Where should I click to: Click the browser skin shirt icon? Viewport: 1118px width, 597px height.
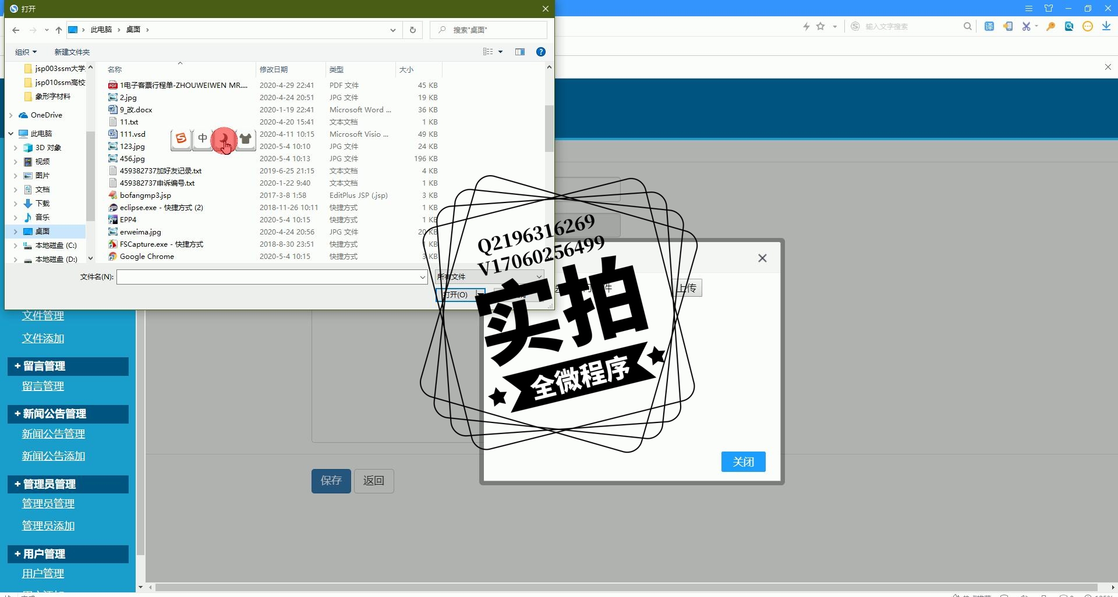pyautogui.click(x=1049, y=9)
